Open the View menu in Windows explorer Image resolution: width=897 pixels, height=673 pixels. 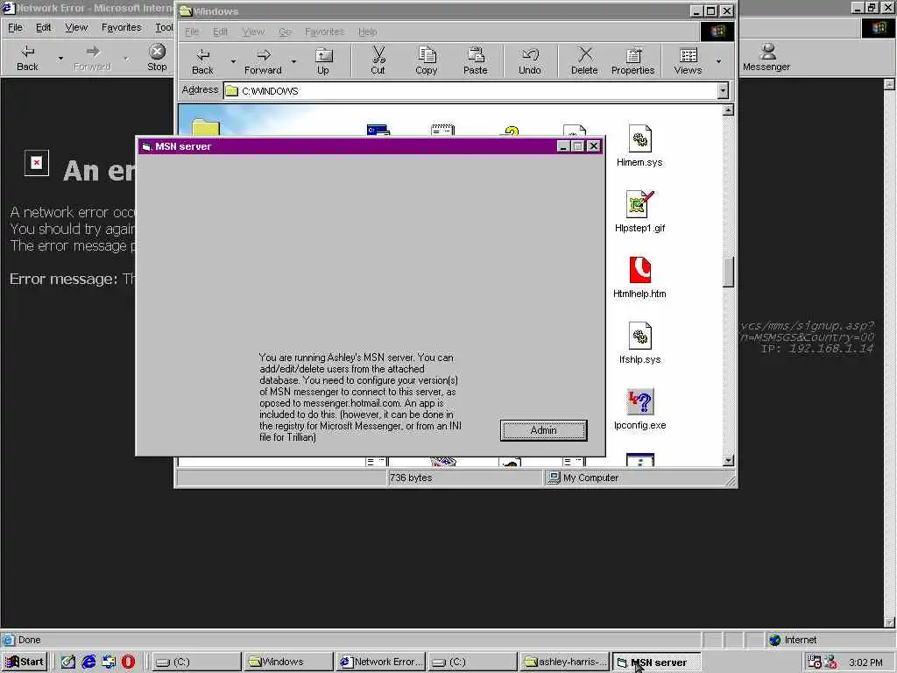[x=253, y=32]
